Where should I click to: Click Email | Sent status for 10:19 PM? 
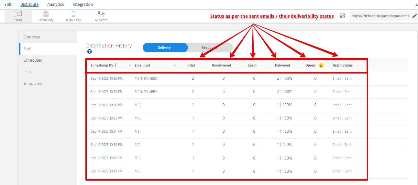point(342,158)
